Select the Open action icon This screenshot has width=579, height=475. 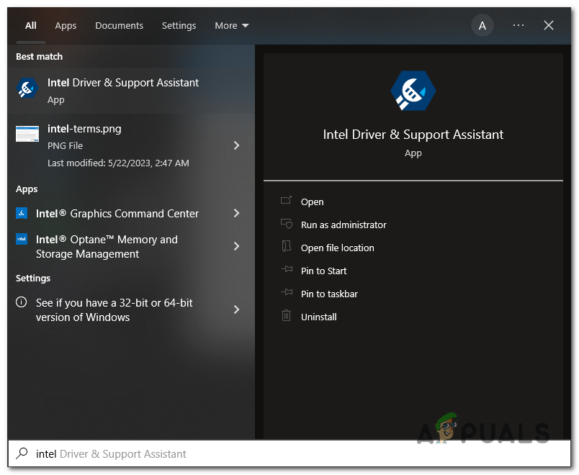pyautogui.click(x=287, y=202)
